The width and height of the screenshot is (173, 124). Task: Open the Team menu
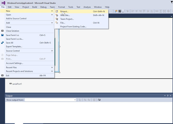pos(52,7)
